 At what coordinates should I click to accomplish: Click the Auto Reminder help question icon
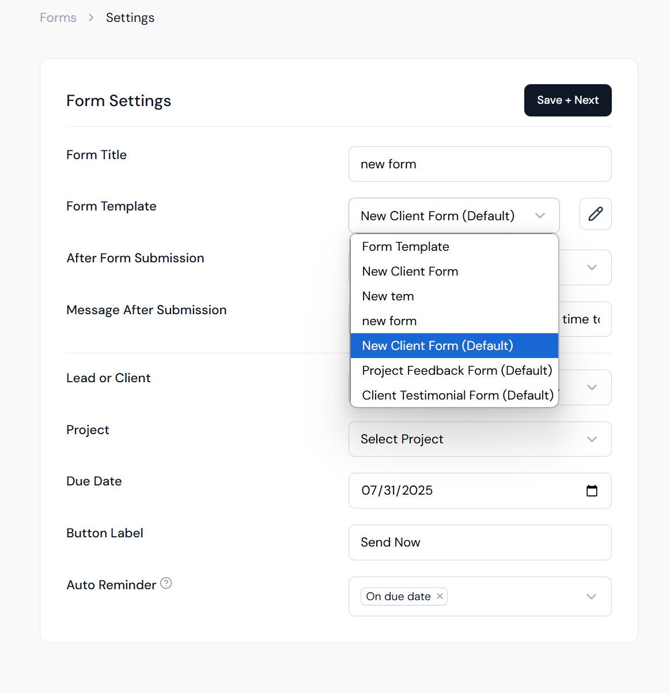tap(166, 583)
